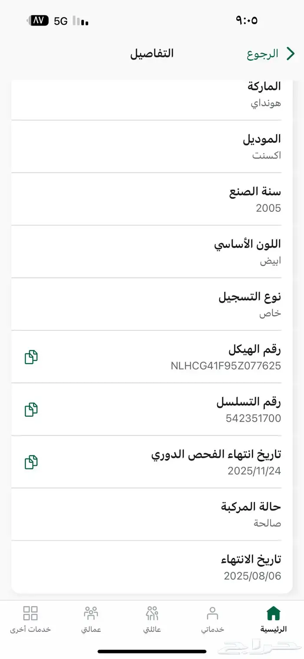Image resolution: width=304 pixels, height=659 pixels.
Task: Copy the chassis number (رقم الهيكل)
Action: pyautogui.click(x=30, y=356)
